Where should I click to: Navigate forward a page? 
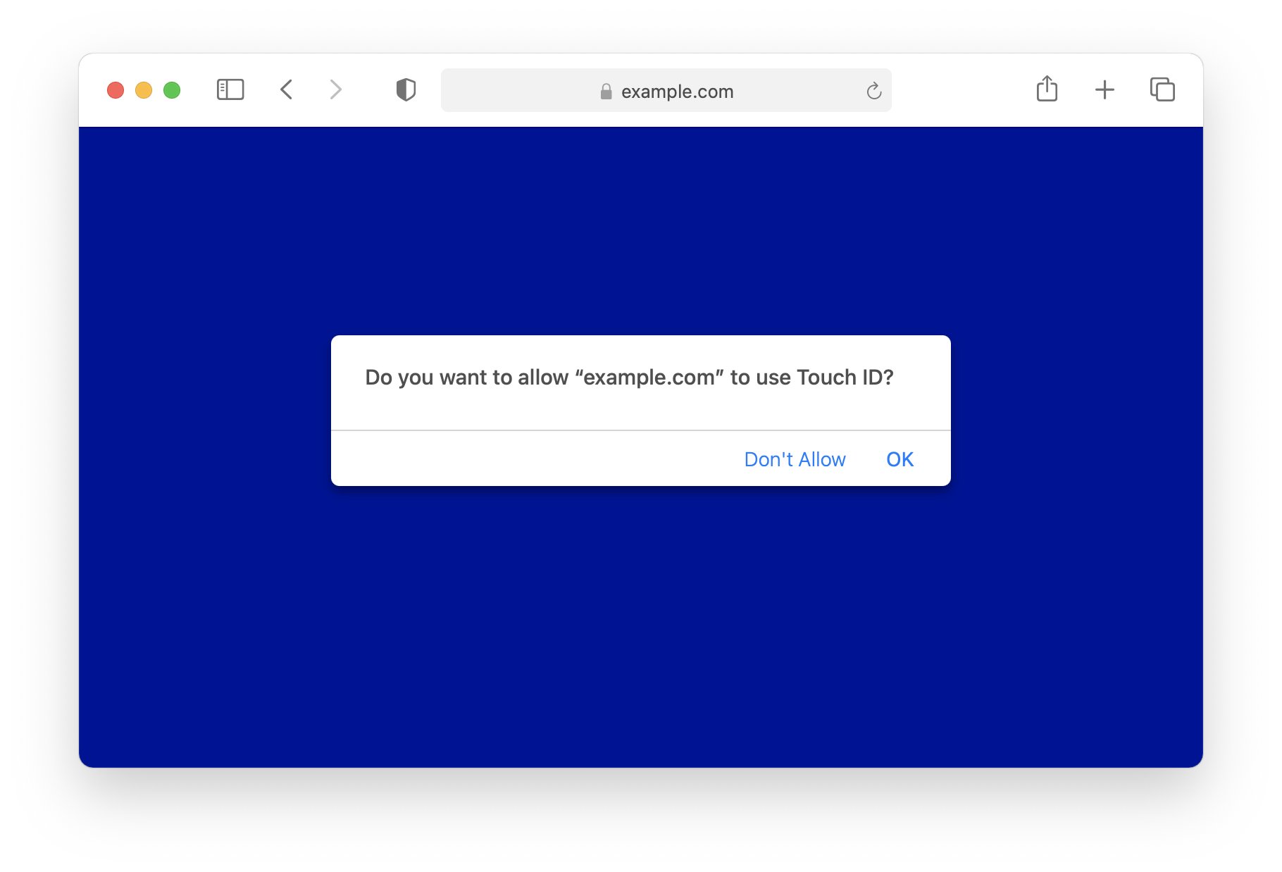click(x=335, y=89)
